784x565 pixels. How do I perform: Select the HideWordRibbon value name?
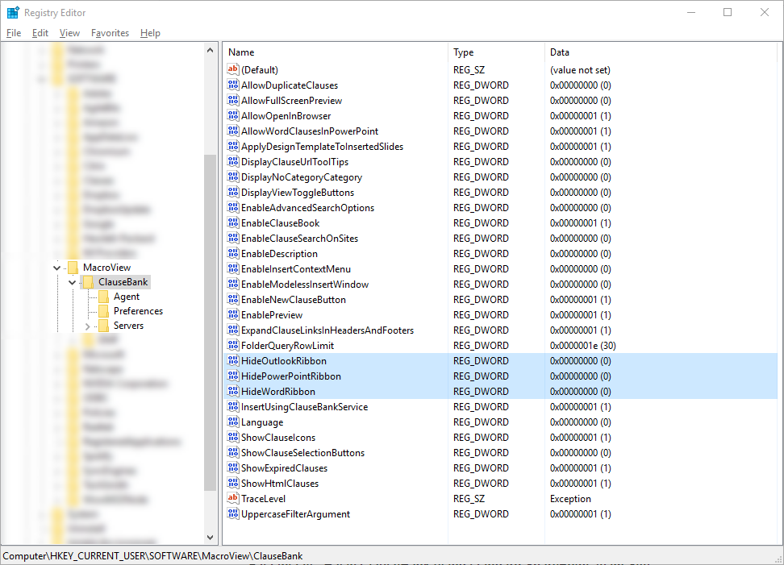[x=278, y=392]
